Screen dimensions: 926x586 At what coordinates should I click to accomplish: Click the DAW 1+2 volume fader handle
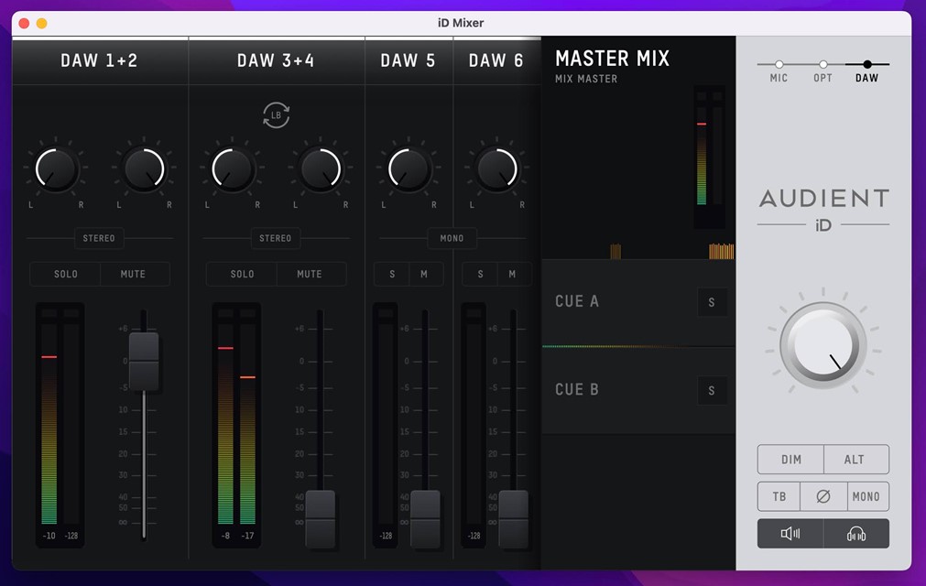[144, 361]
